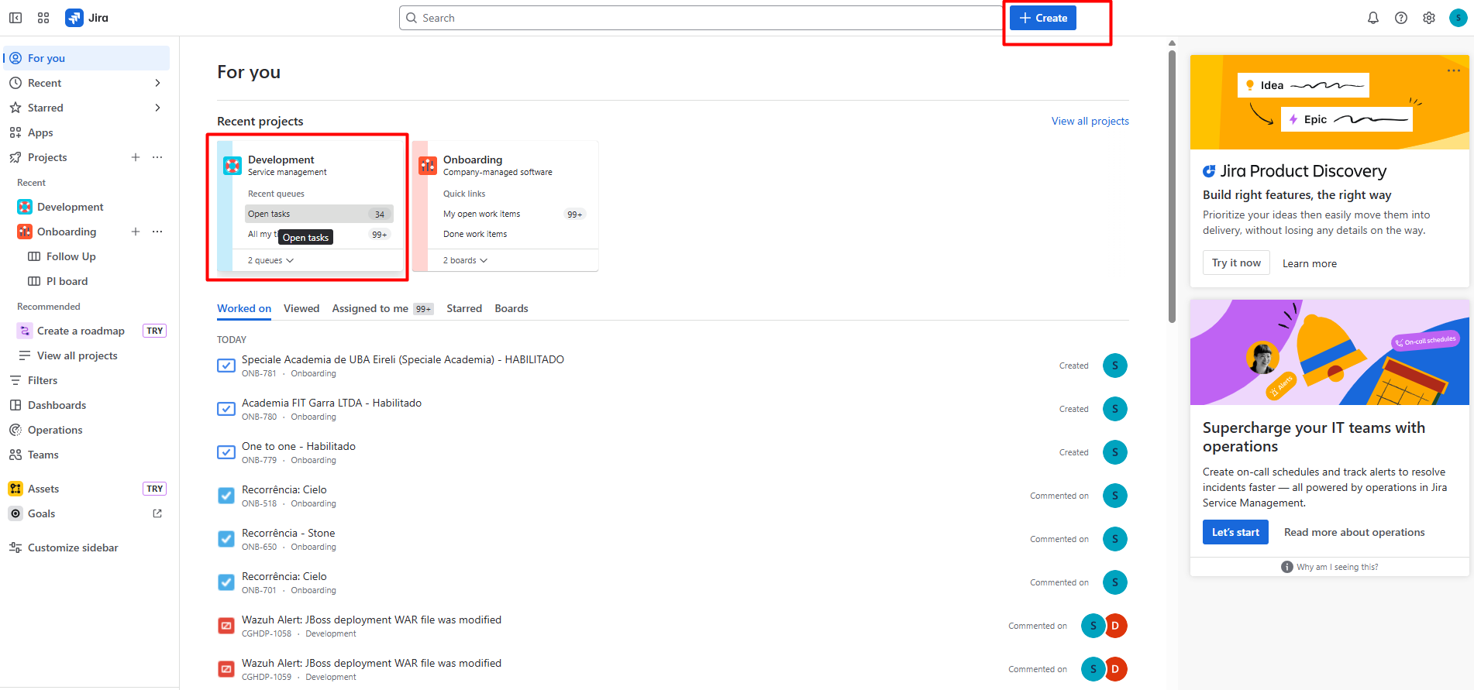Viewport: 1474px width, 690px height.
Task: Click the Jira logo icon
Action: [74, 18]
